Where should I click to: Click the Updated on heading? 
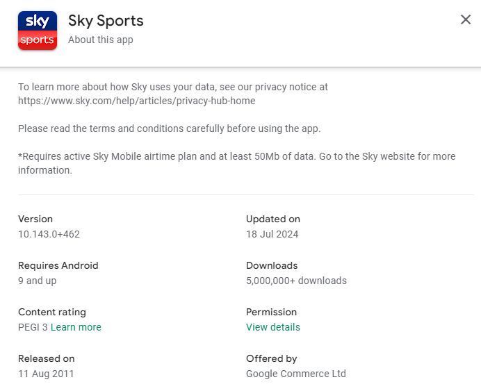tap(273, 219)
